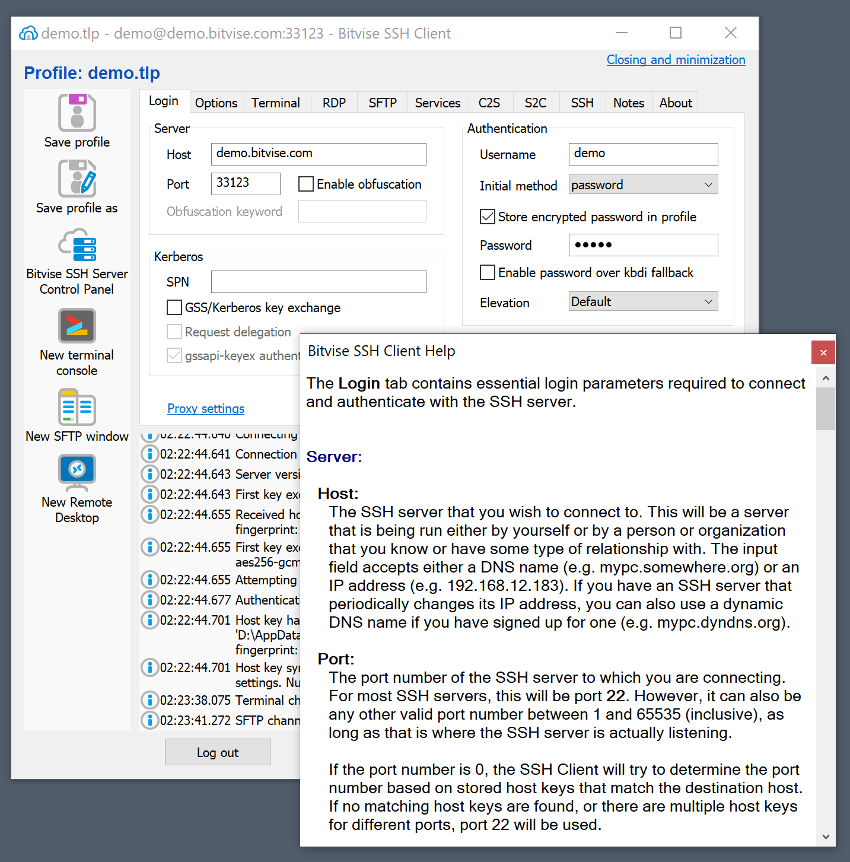The width and height of the screenshot is (850, 862).
Task: Click the help panel scrollbar thumb
Action: (825, 408)
